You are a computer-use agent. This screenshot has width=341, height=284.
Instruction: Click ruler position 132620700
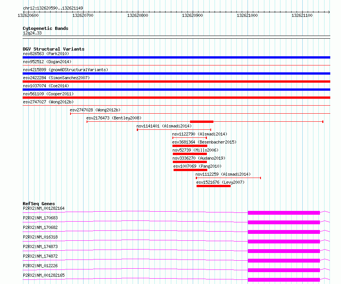tap(83, 15)
